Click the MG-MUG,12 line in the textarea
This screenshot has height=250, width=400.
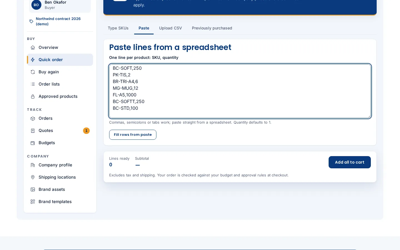tap(126, 88)
